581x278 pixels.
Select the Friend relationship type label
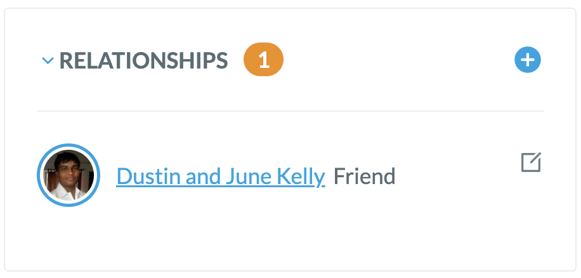coord(364,176)
